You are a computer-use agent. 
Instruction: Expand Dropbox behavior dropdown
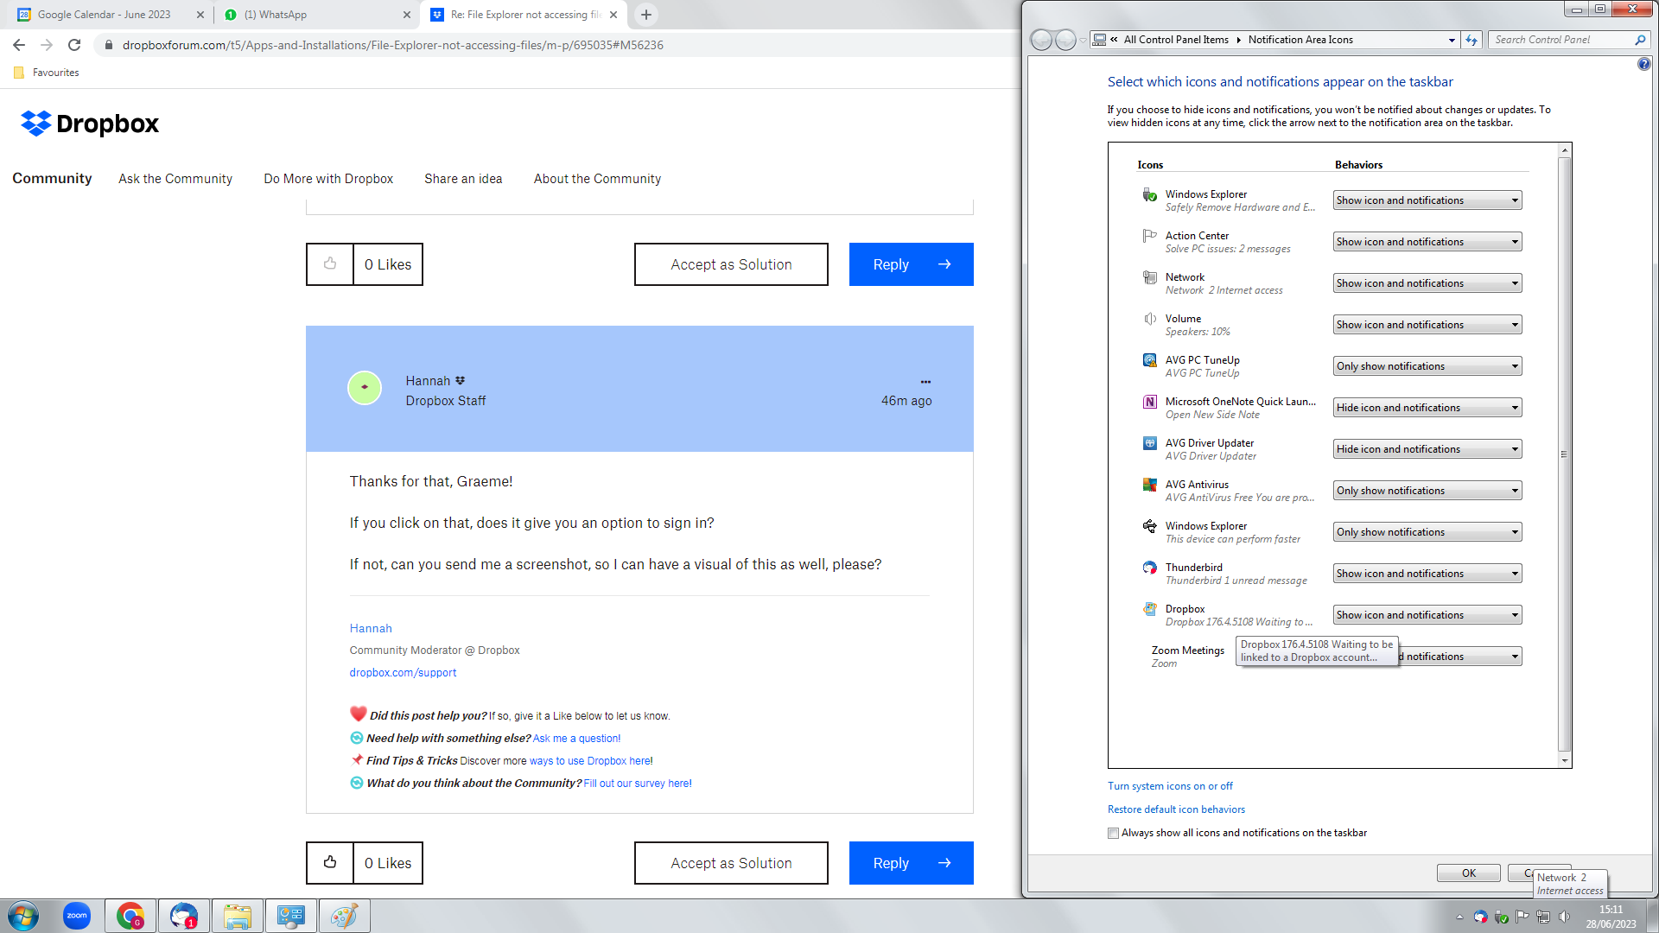[x=1515, y=615]
